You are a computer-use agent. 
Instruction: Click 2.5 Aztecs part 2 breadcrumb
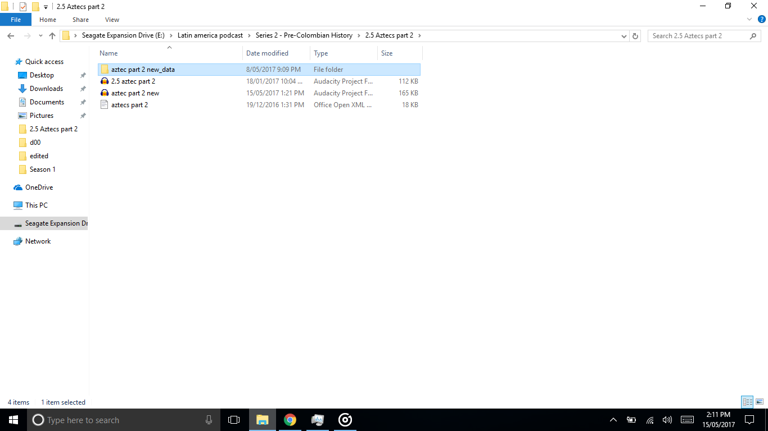(389, 35)
